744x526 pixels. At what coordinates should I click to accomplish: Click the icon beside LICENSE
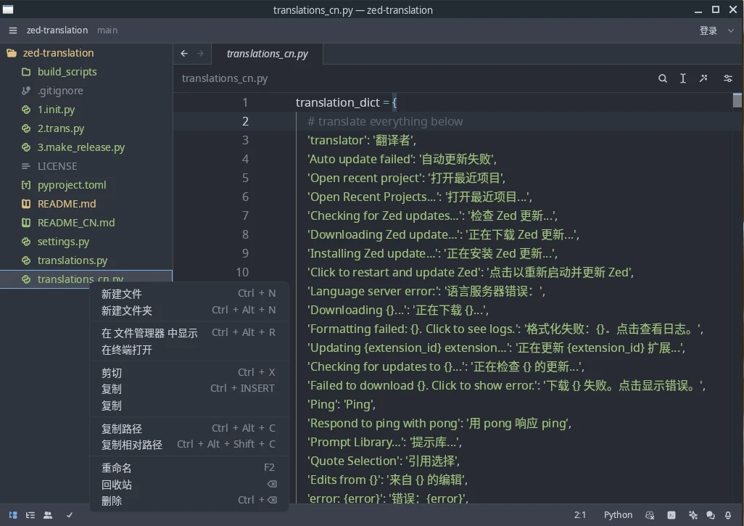pyautogui.click(x=26, y=166)
